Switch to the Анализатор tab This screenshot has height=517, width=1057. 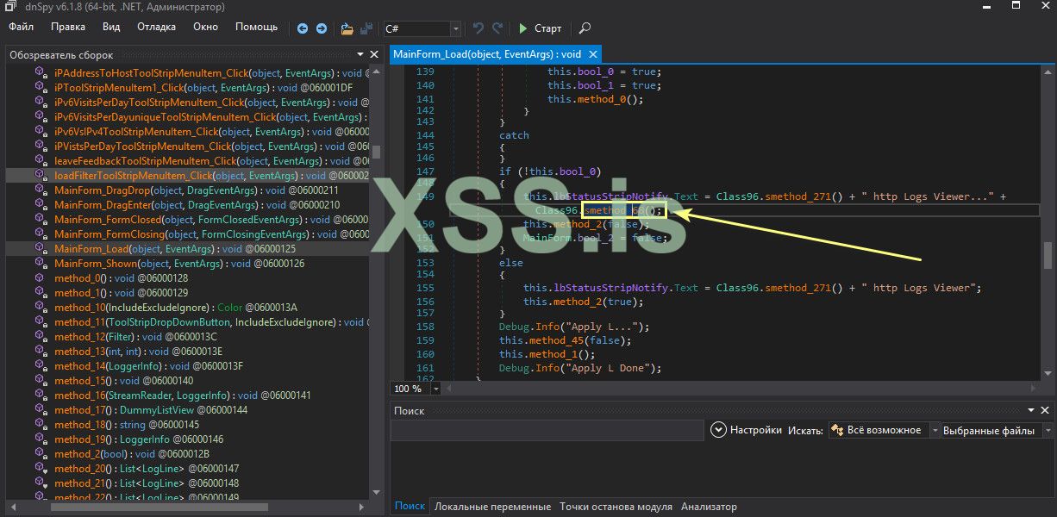click(x=709, y=507)
